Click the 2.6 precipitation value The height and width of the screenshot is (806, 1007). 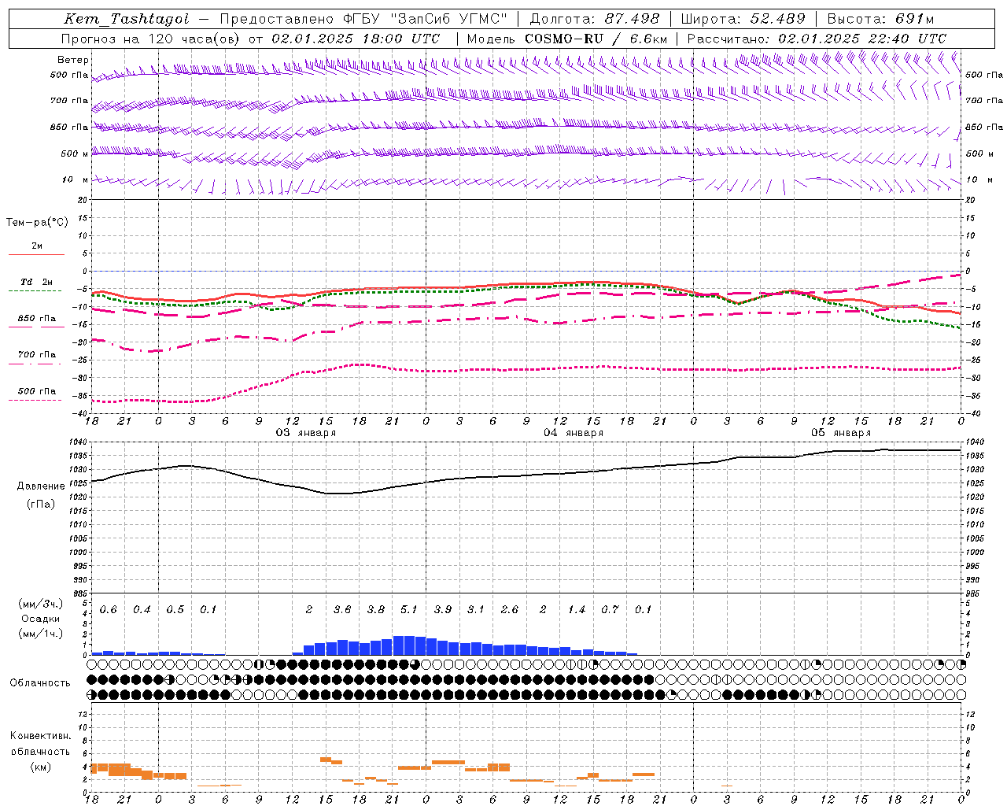click(x=510, y=609)
